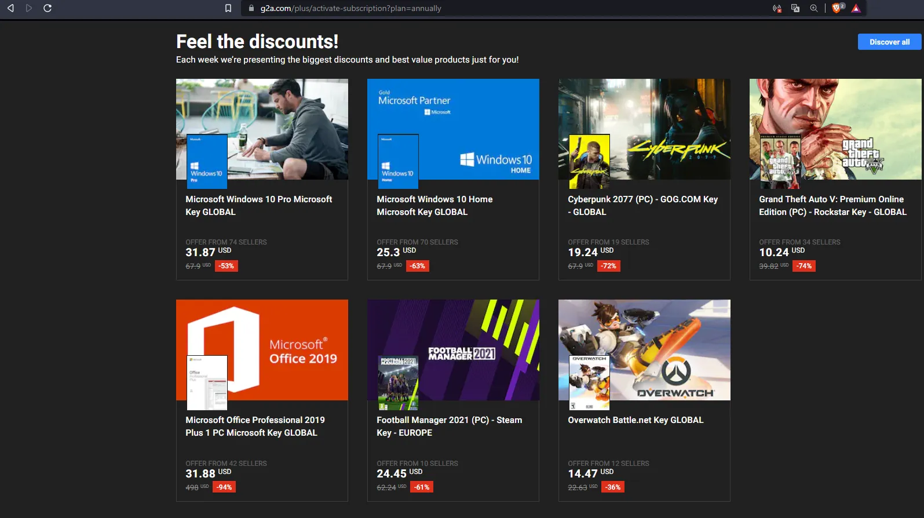Click the small GTA V cover art
The height and width of the screenshot is (518, 924).
click(x=780, y=162)
